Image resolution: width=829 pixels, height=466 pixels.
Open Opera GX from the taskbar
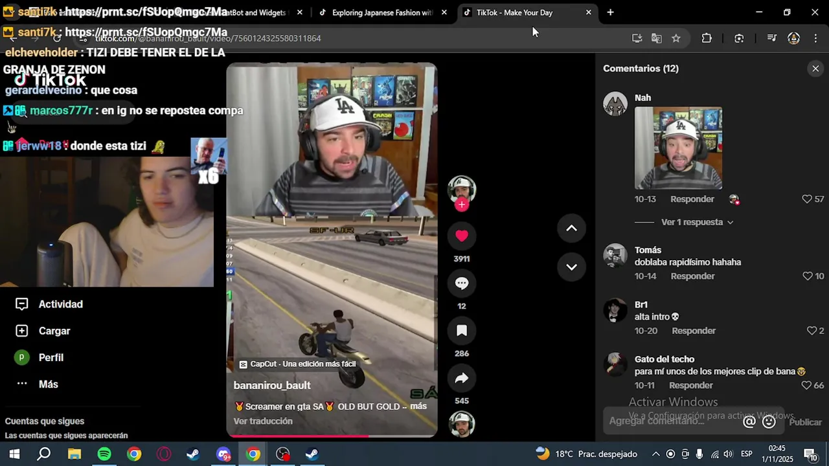point(164,454)
